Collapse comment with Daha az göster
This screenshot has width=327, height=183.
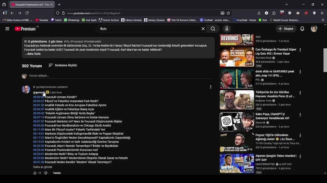click(x=43, y=167)
